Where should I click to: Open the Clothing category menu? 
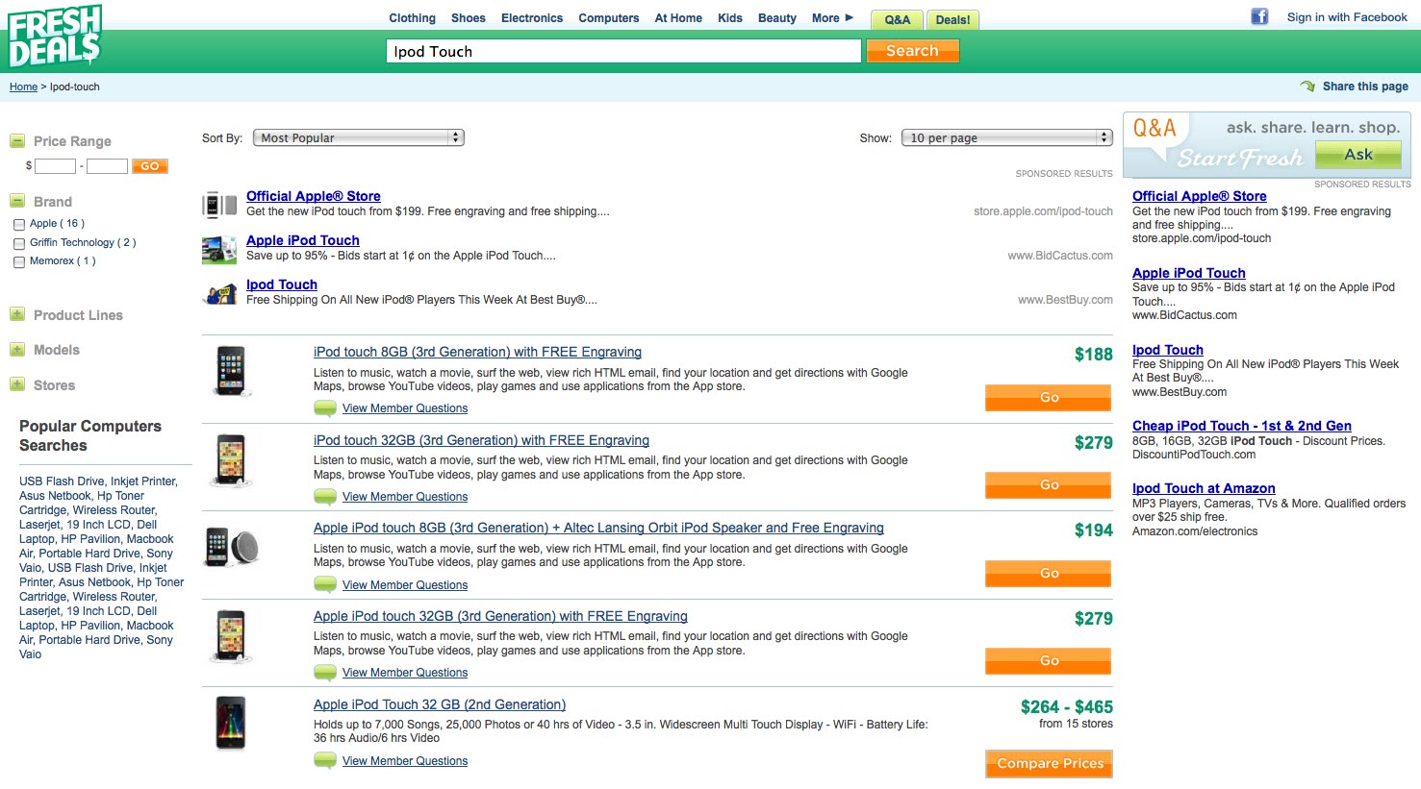click(412, 18)
